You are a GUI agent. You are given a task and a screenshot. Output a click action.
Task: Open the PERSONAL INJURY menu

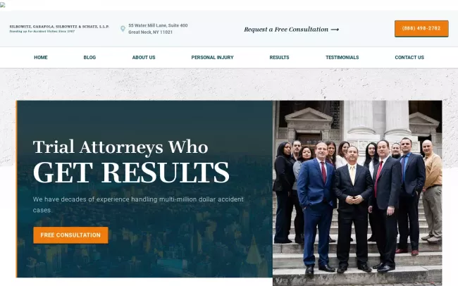click(x=212, y=58)
